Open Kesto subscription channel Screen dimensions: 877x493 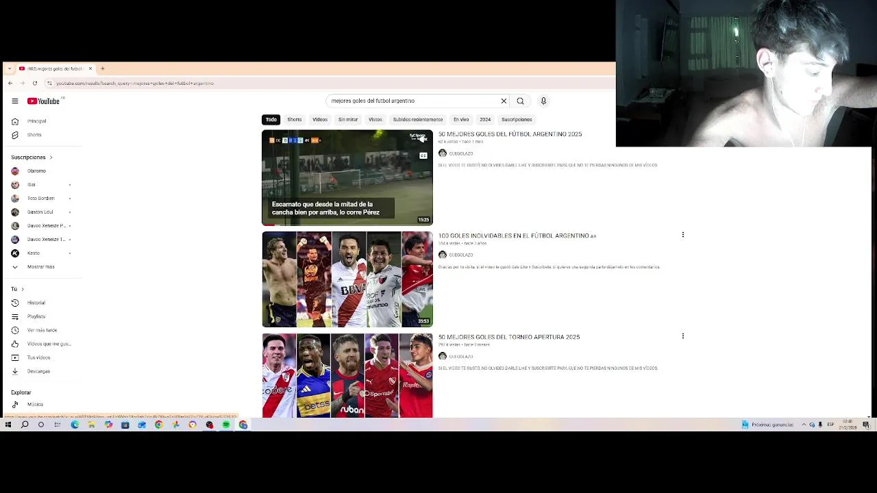(33, 253)
